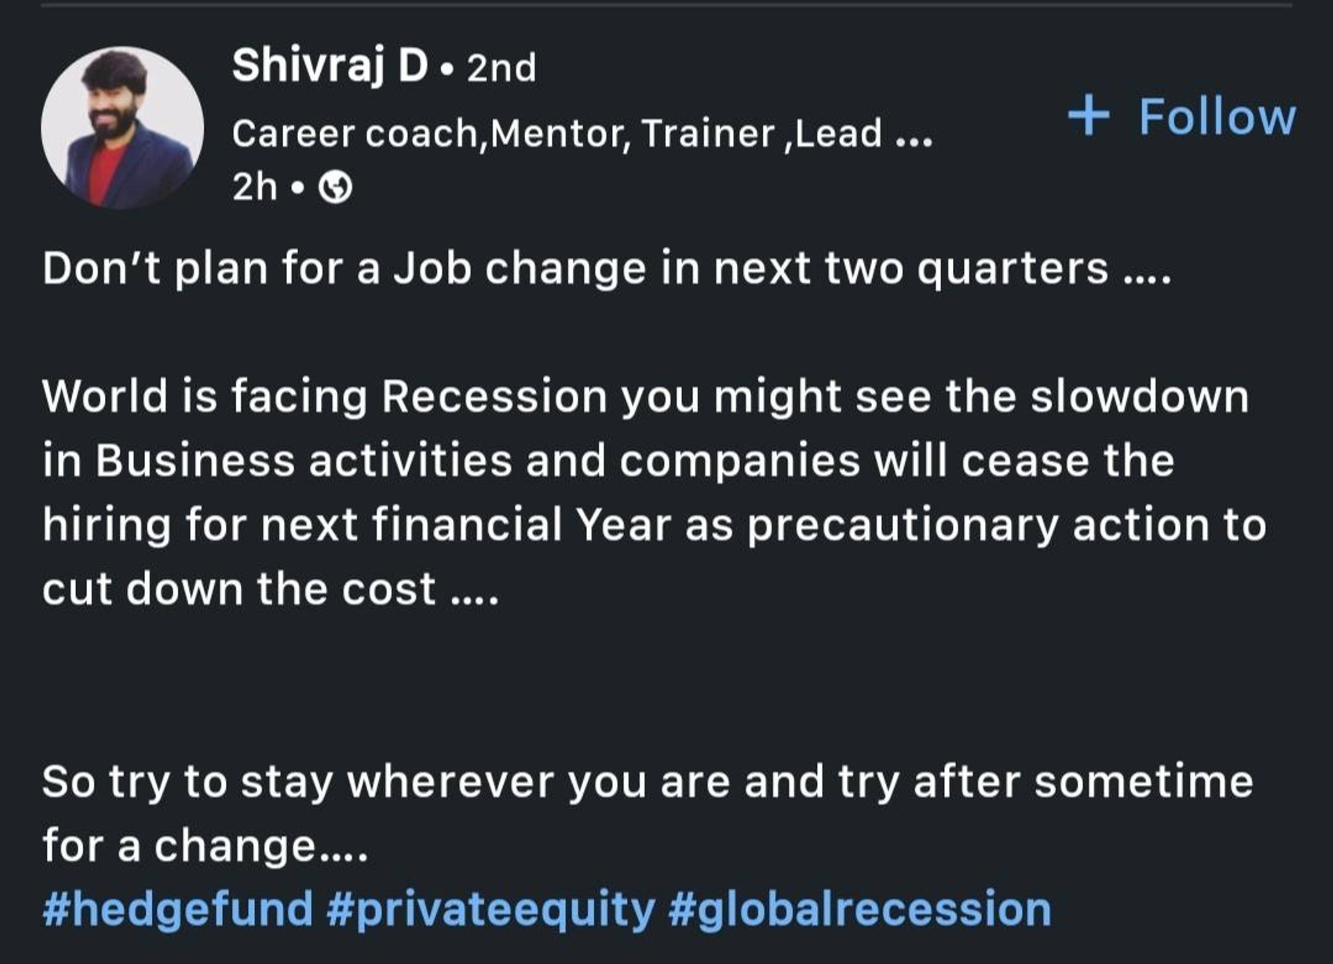The height and width of the screenshot is (964, 1333).
Task: Click the 2nd degree connection label
Action: (x=501, y=68)
